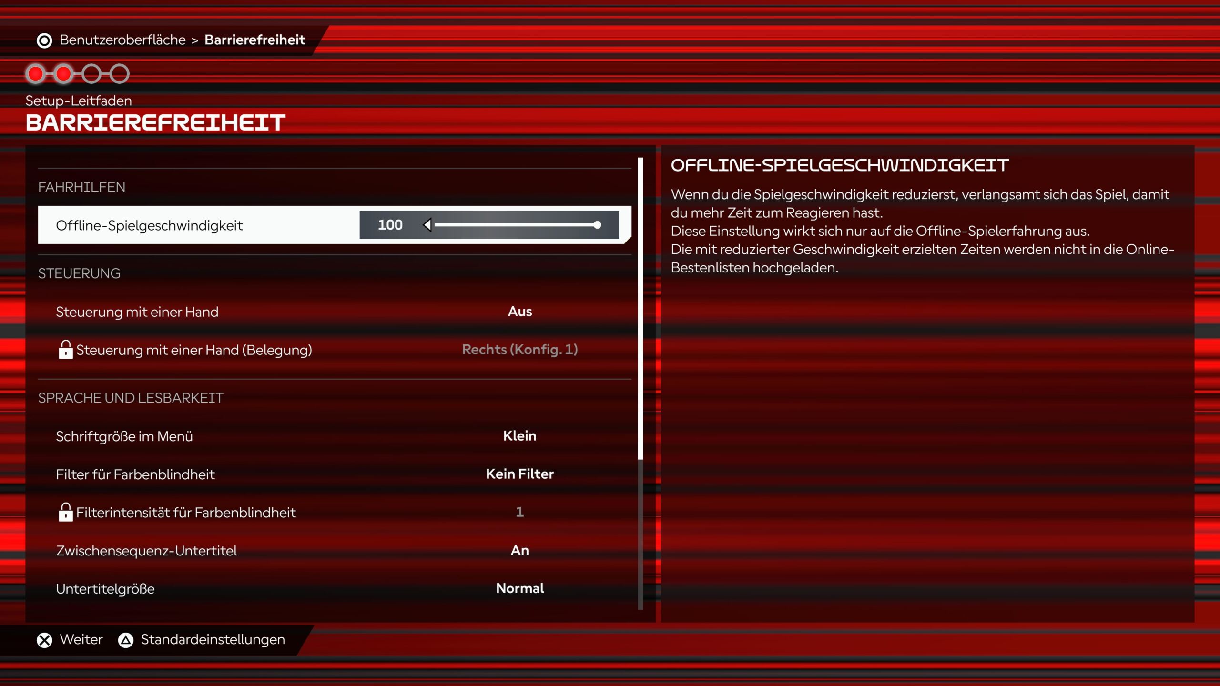1220x686 pixels.
Task: Click the lock icon on Steuerung mit einer Hand (Belegung)
Action: 65,350
